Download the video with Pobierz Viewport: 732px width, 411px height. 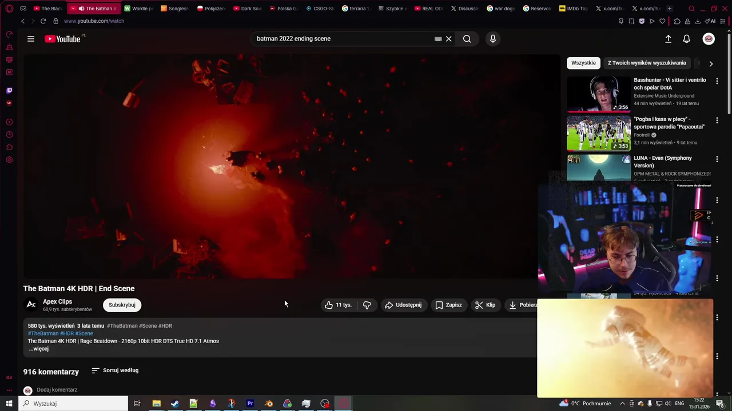pyautogui.click(x=522, y=305)
